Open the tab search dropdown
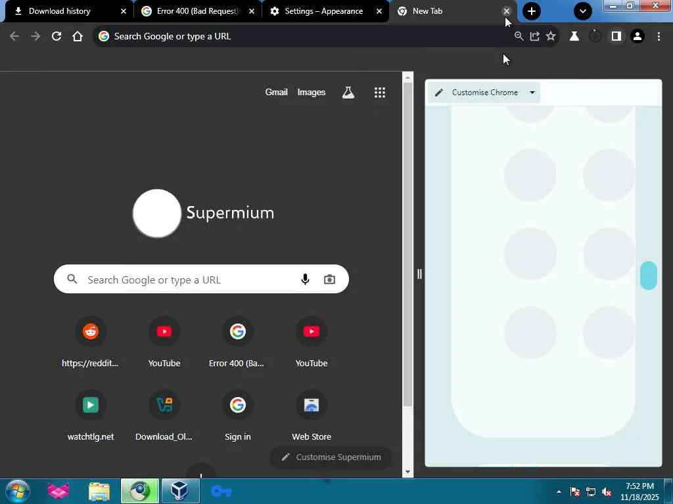The width and height of the screenshot is (673, 504). point(583,11)
